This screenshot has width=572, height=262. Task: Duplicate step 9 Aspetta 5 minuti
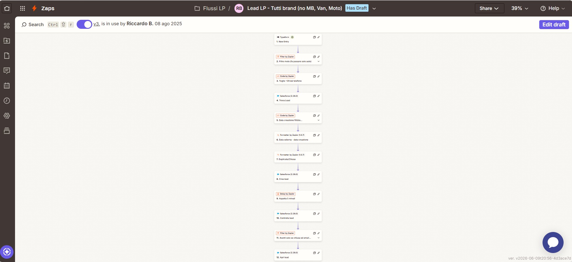314,194
